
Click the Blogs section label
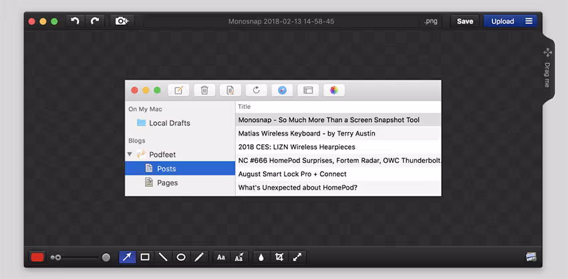(x=137, y=141)
